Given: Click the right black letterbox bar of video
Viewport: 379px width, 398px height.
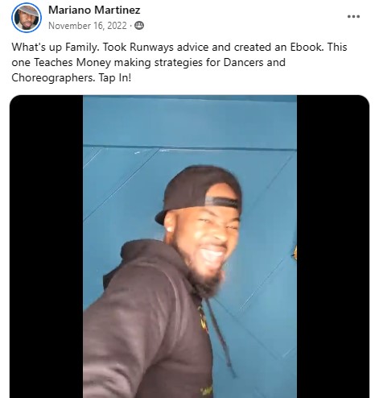Looking at the screenshot, I should (333, 247).
